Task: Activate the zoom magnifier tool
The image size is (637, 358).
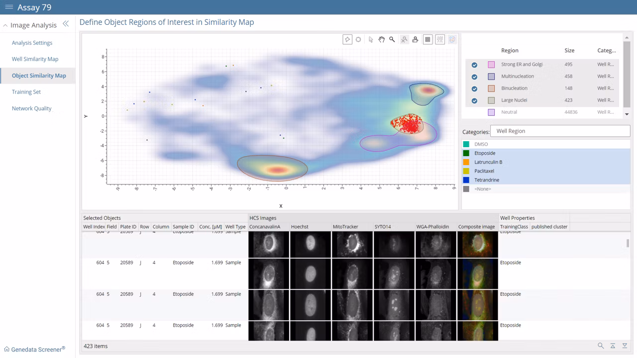Action: click(x=392, y=40)
